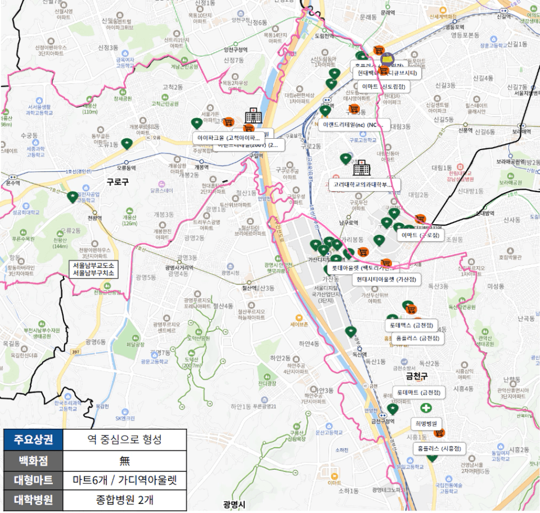540x513 pixels.
Task: Click the 광명시청 blue pin icon
Action: 231,266
